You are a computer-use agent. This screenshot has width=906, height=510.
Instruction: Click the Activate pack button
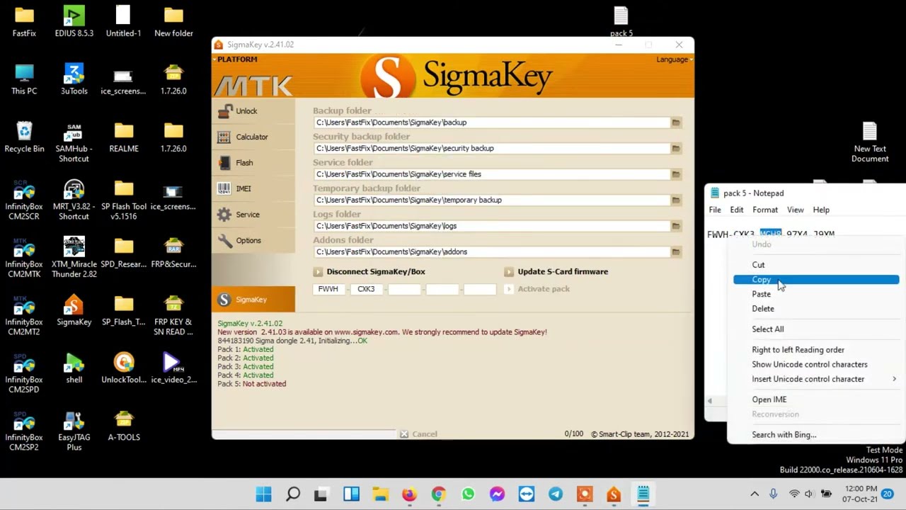537,289
